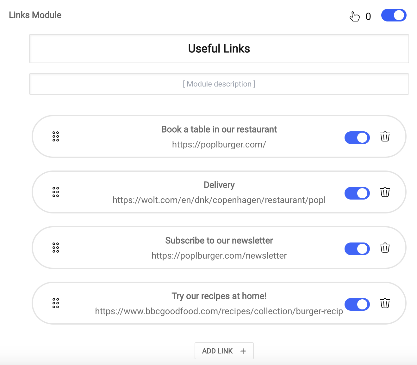Screen dimensions: 417x365
Task: Click drag handle for recipes row
Action: click(56, 303)
